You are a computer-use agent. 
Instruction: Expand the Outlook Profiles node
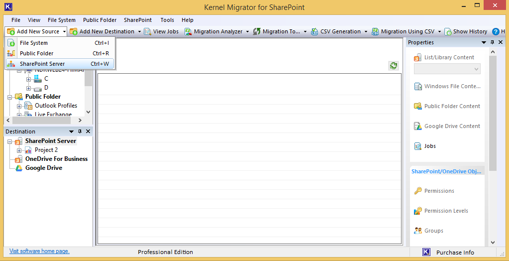point(19,106)
